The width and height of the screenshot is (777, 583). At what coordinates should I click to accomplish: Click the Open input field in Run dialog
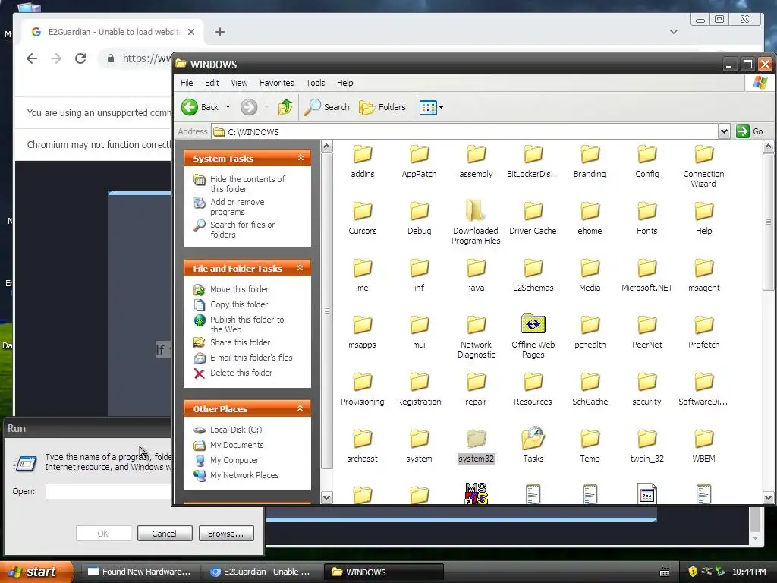[x=109, y=491]
